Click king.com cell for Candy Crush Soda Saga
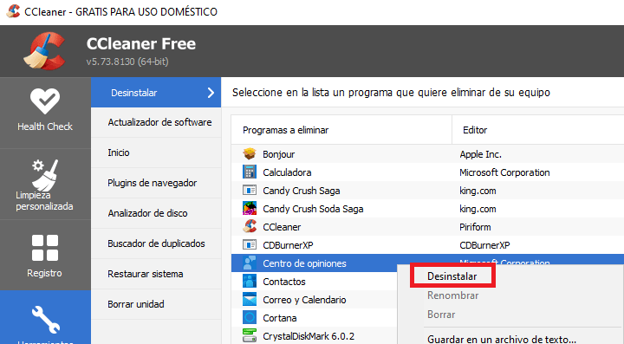 point(478,209)
